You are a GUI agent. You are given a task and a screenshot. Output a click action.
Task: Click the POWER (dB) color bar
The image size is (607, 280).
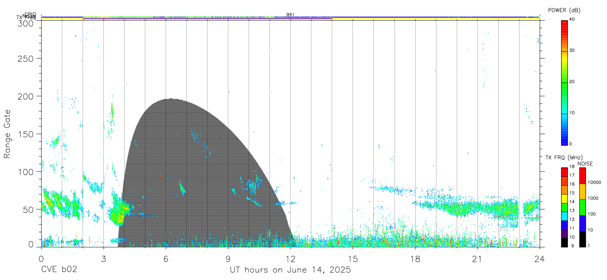564,82
